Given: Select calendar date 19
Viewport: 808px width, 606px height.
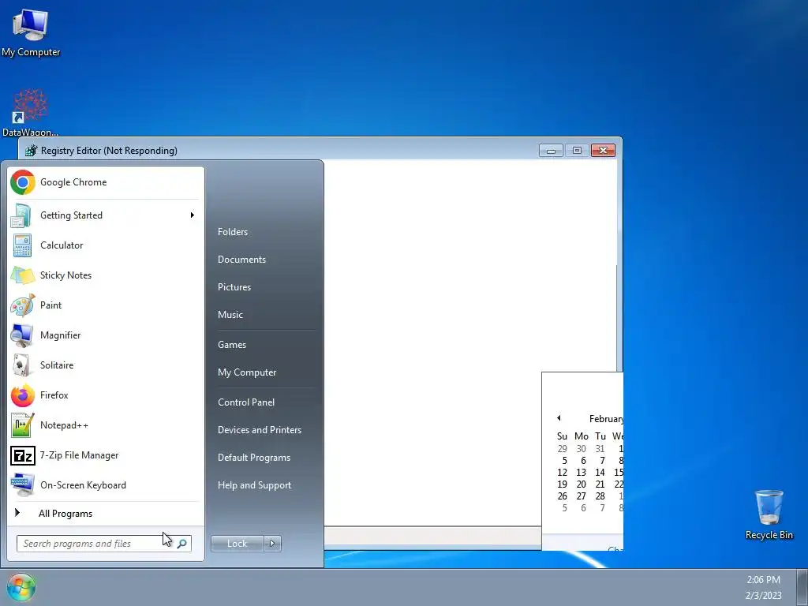Looking at the screenshot, I should [x=562, y=484].
